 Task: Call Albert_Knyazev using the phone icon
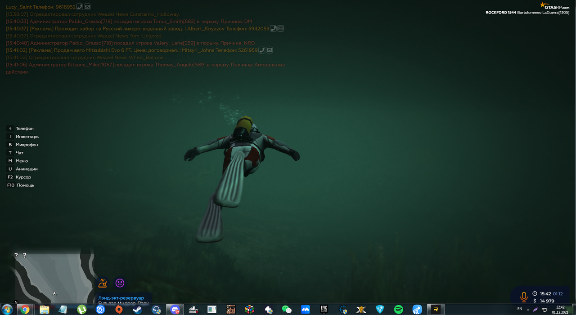click(273, 28)
